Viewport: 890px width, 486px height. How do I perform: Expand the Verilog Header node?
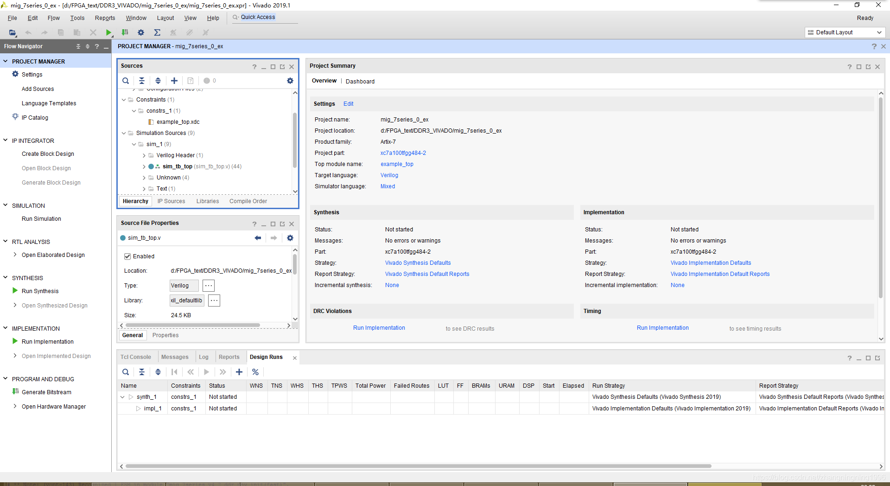point(144,155)
